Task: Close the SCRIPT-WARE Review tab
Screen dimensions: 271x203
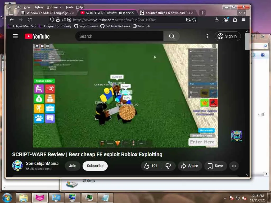Action: (133, 13)
